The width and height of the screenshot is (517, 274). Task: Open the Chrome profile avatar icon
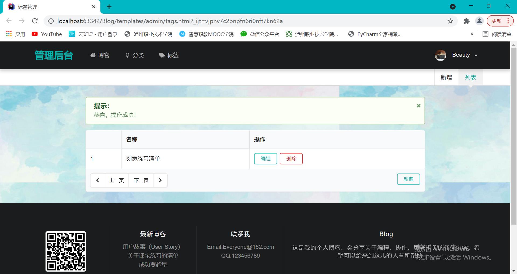point(479,21)
